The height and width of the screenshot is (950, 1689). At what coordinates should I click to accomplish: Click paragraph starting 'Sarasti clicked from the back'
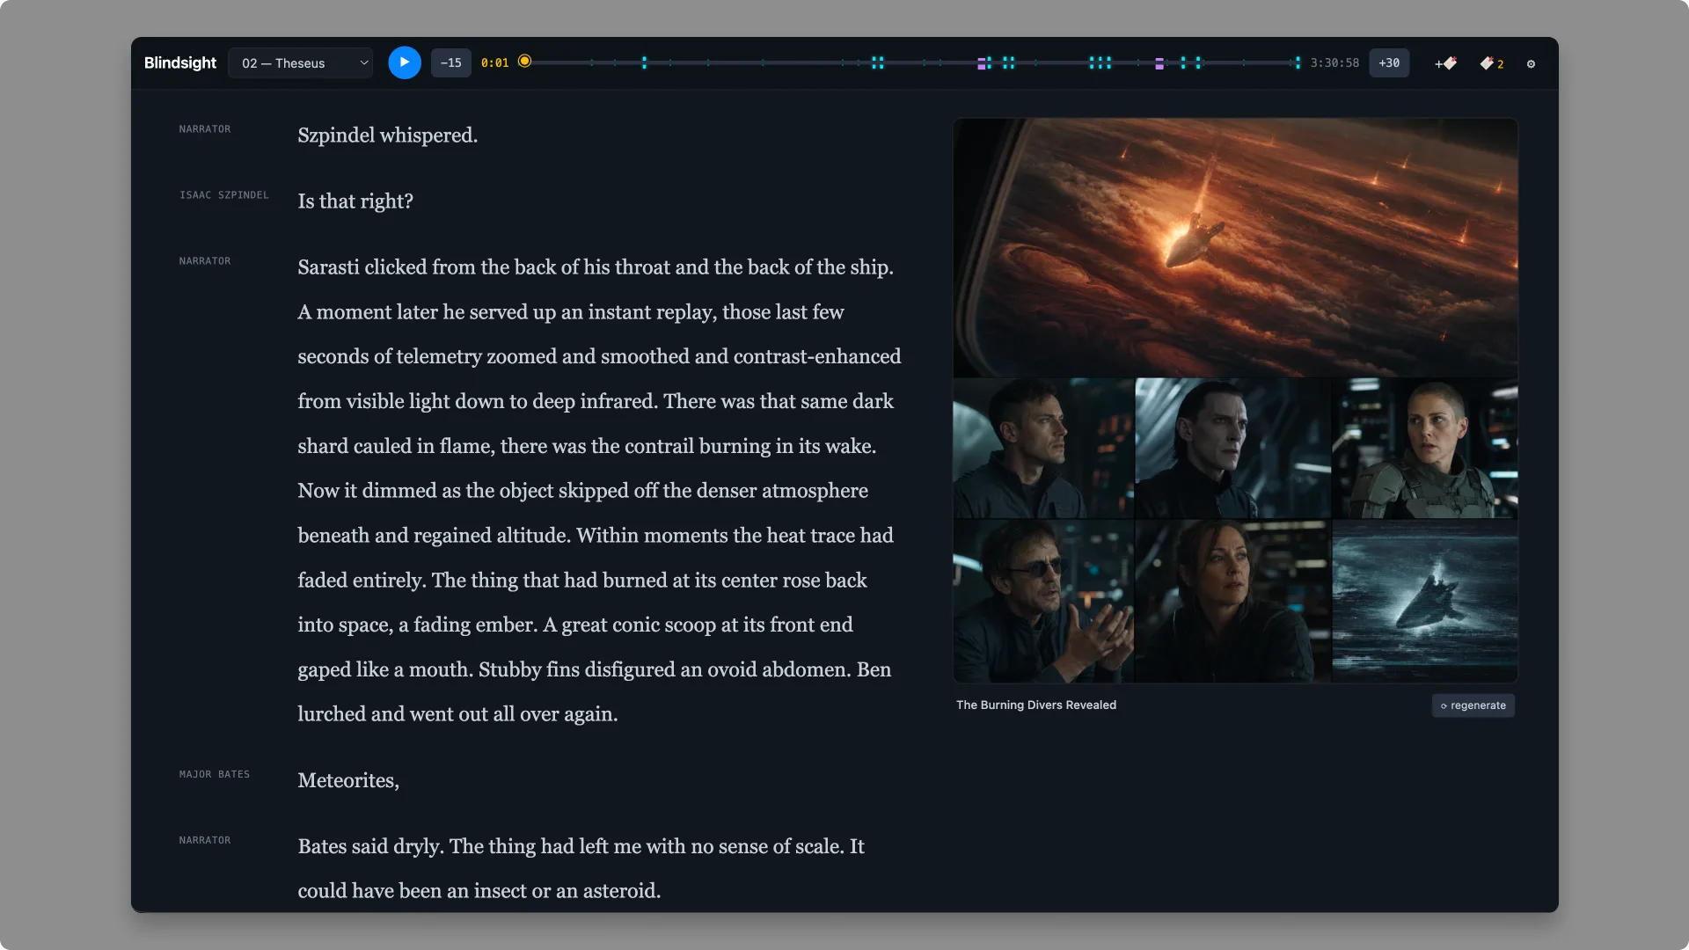599,491
